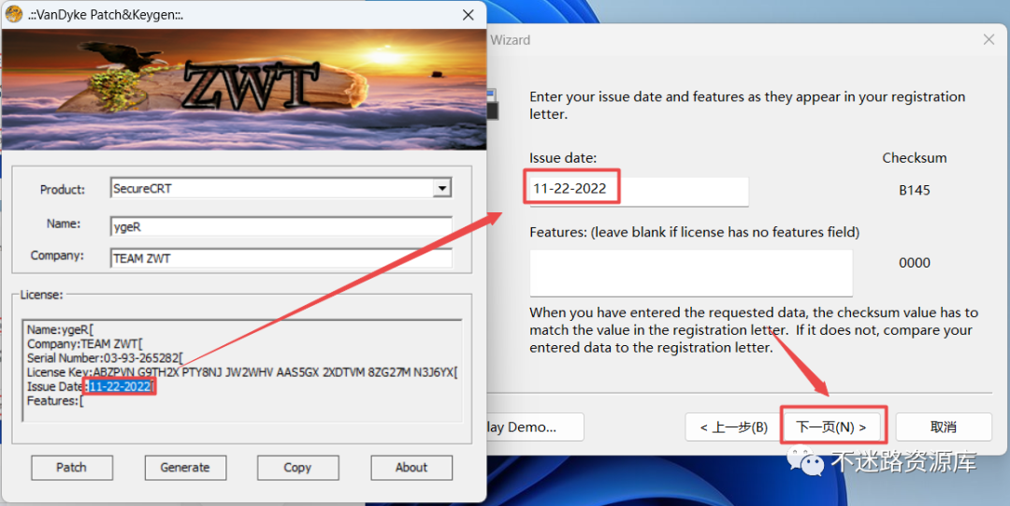Close the VanDyke Patch&Keygen window
The image size is (1010, 506).
pyautogui.click(x=469, y=15)
